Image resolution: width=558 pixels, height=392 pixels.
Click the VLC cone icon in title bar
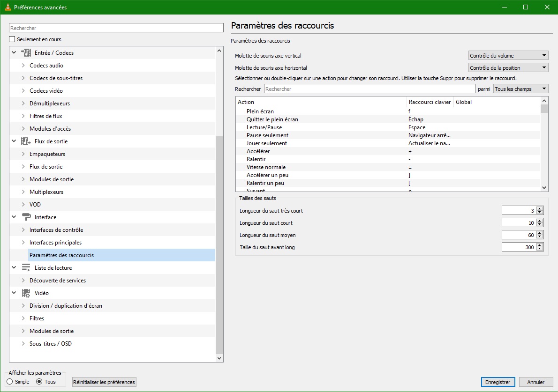[7, 7]
